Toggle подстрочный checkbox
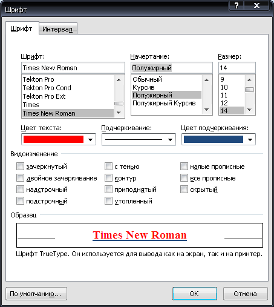This screenshot has height=307, width=274. click(x=20, y=201)
